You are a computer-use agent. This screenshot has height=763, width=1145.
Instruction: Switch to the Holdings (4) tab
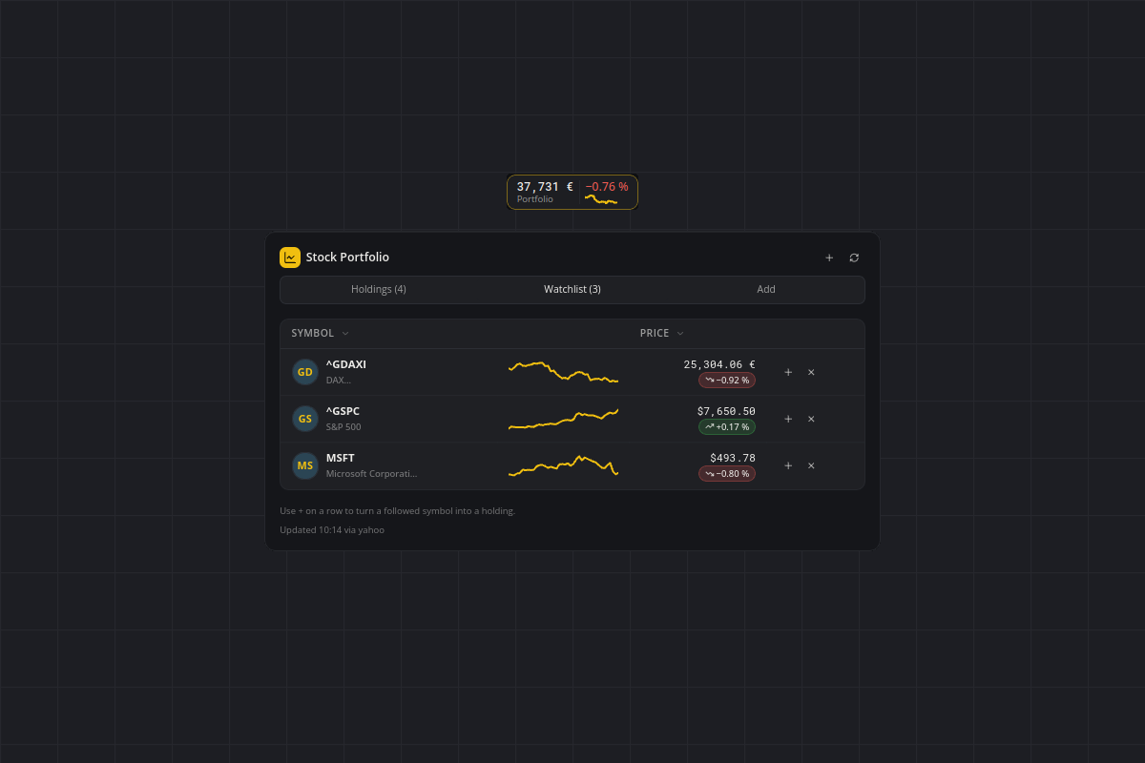coord(379,290)
